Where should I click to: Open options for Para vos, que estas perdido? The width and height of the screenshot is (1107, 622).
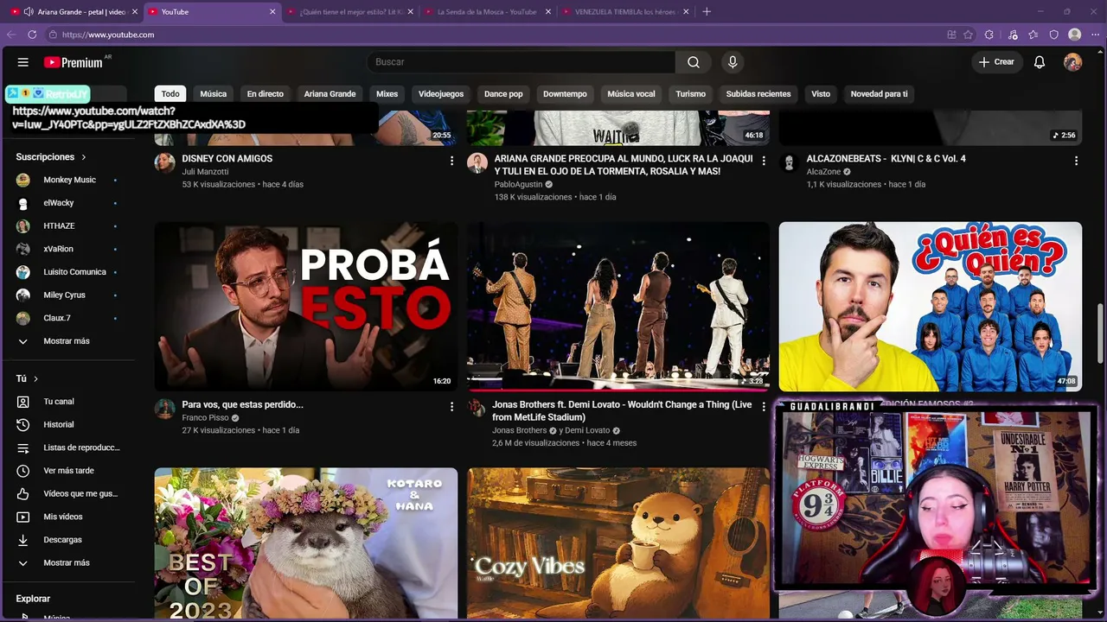(x=451, y=406)
